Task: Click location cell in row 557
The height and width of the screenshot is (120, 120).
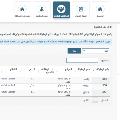Action: pyautogui.click(x=64, y=87)
